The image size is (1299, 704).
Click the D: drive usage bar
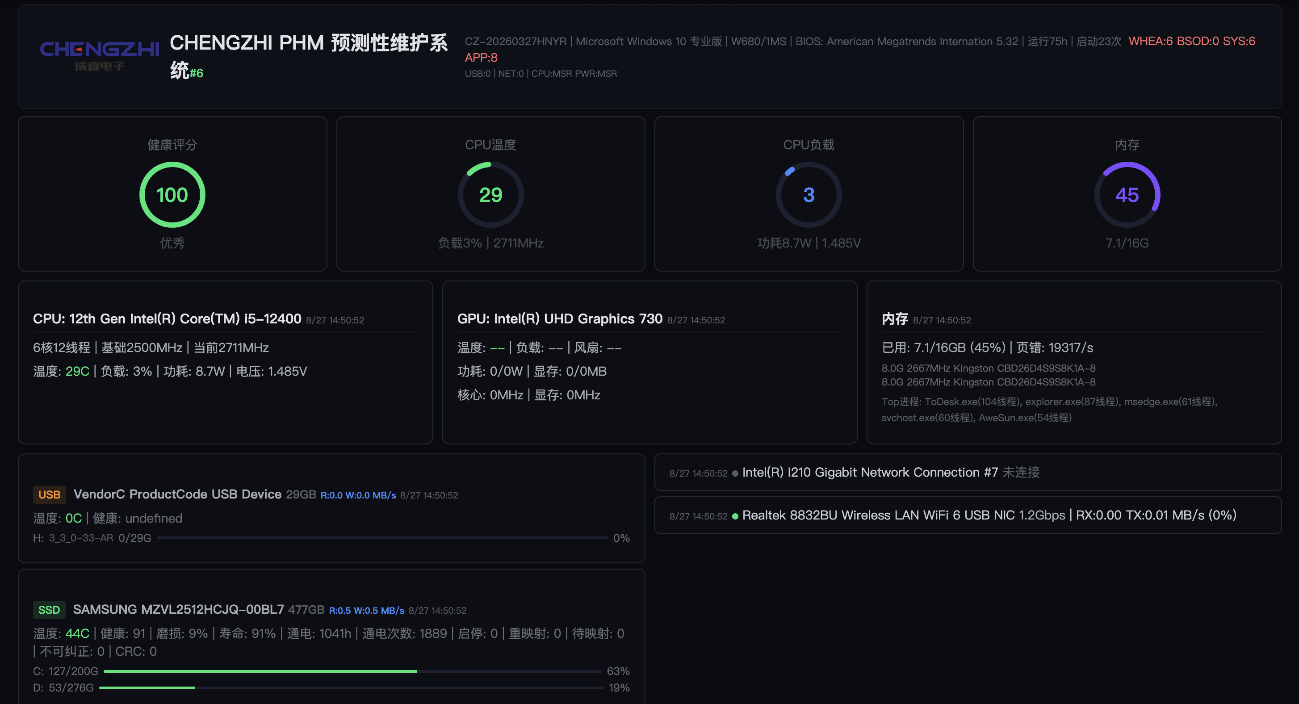(352, 687)
